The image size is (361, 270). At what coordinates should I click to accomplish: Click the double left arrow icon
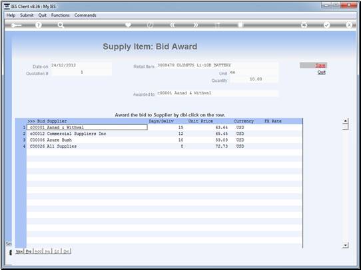(173, 25)
